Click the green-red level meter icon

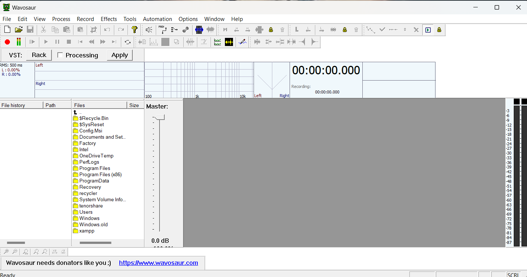tap(19, 42)
